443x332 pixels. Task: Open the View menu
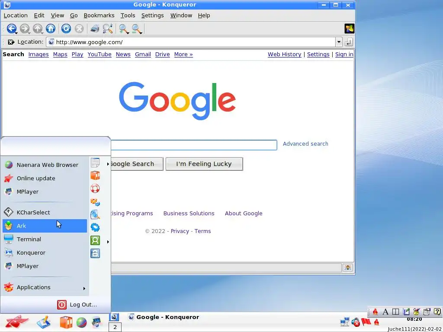point(58,15)
